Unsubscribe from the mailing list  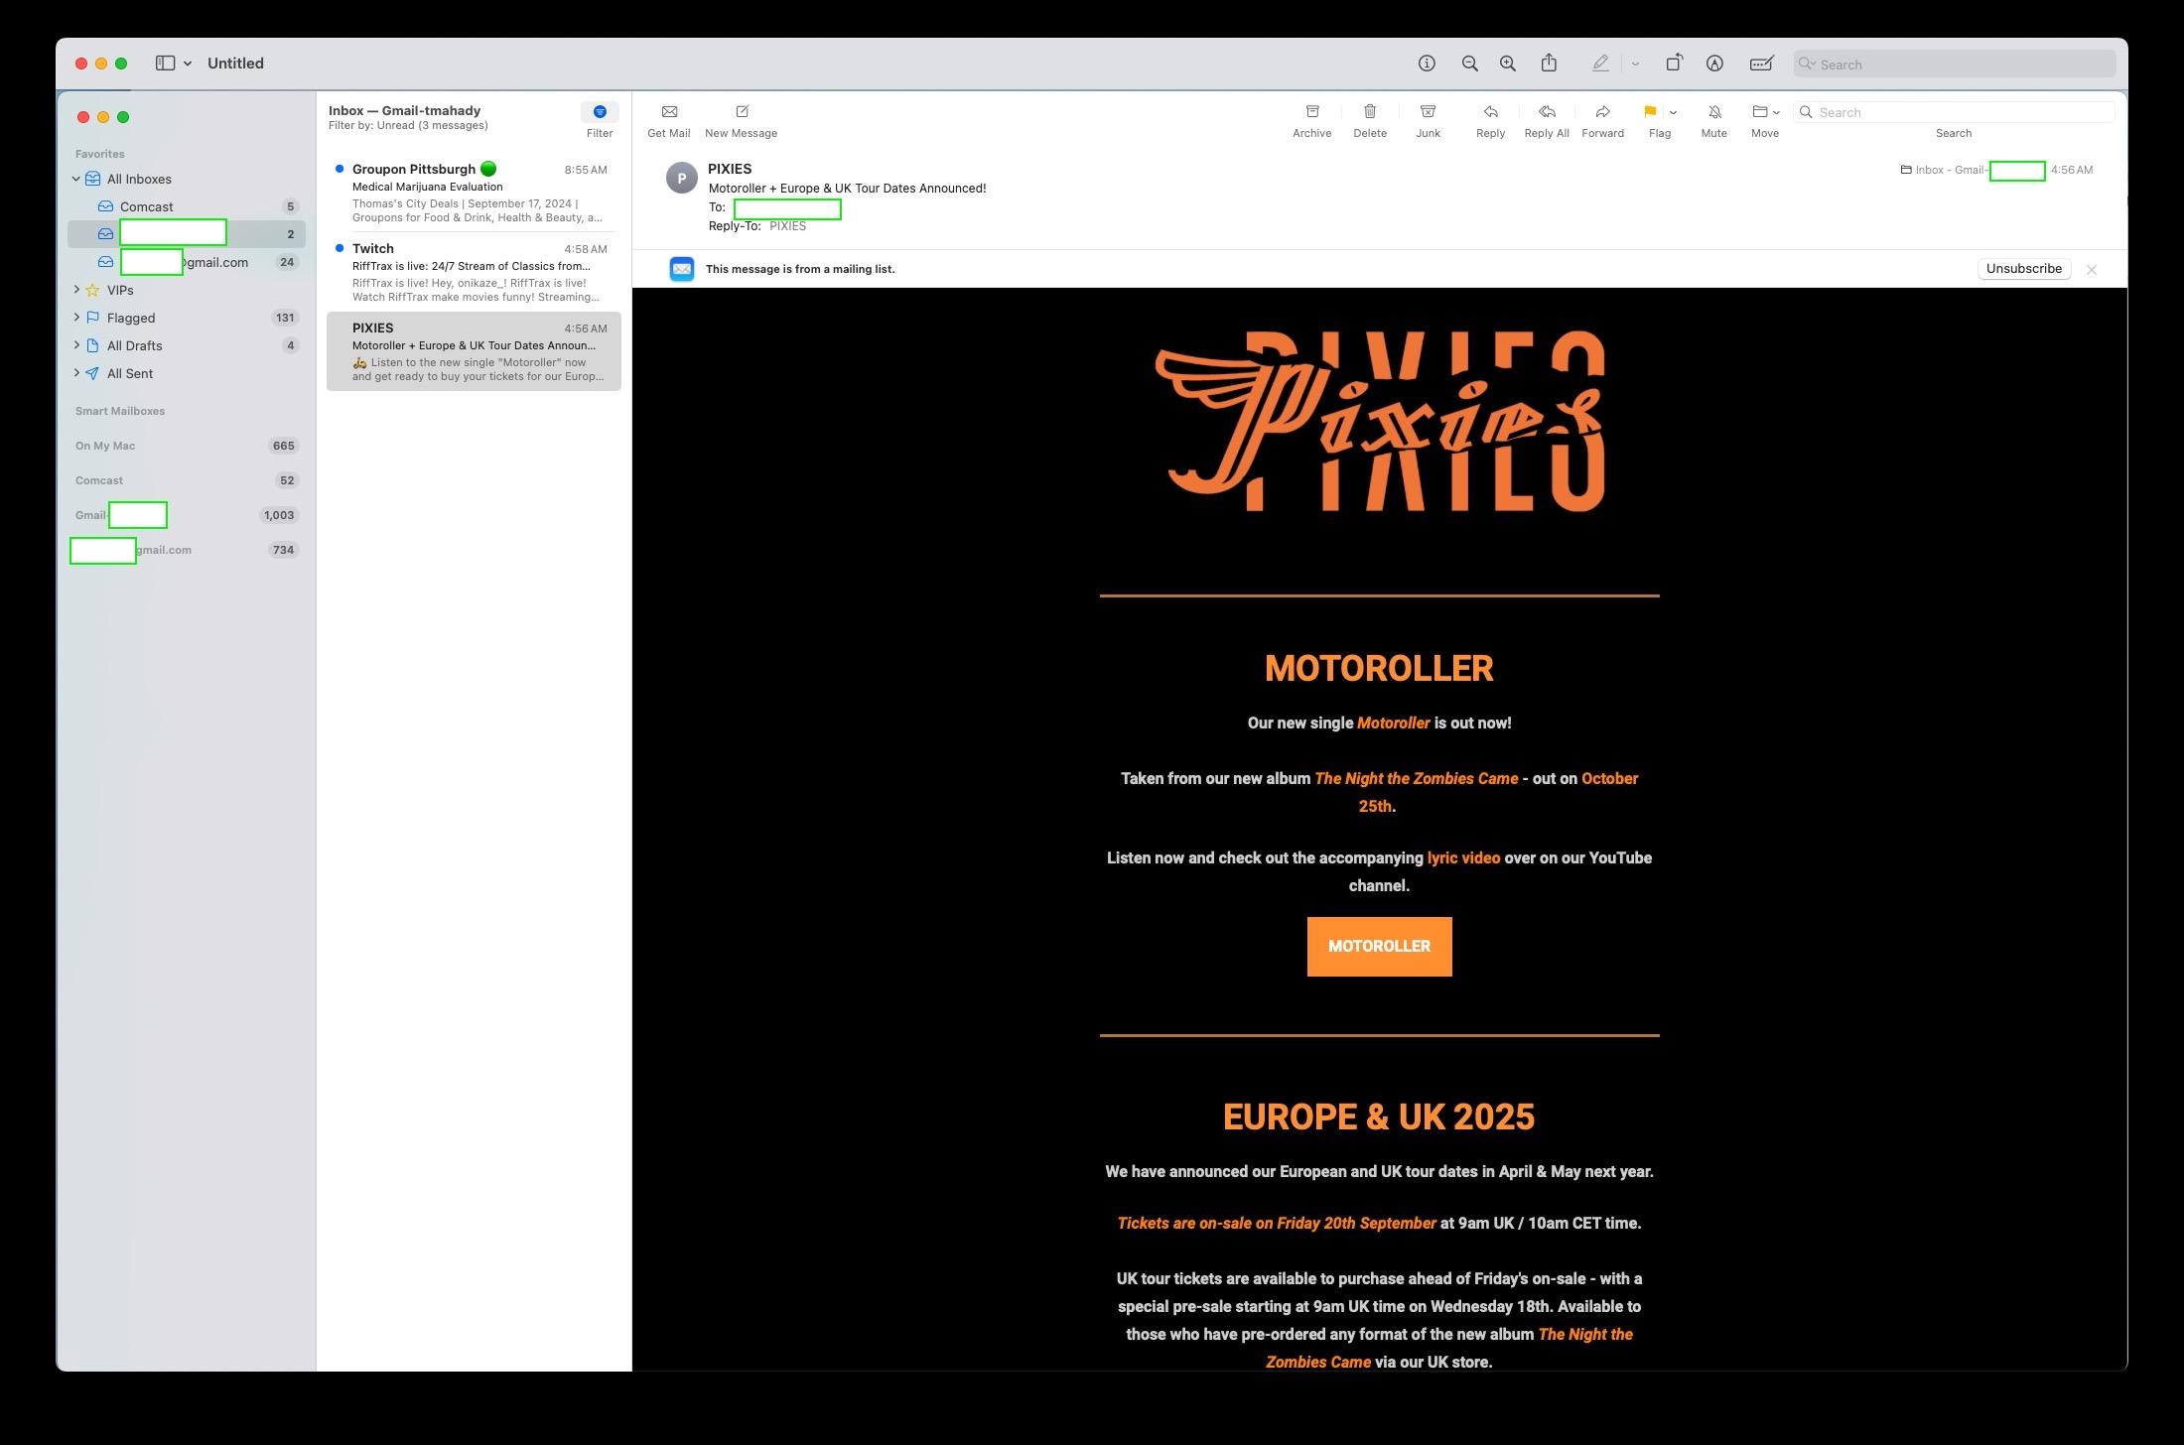[2023, 269]
